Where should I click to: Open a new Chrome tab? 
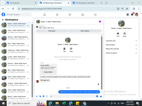coord(106,3)
